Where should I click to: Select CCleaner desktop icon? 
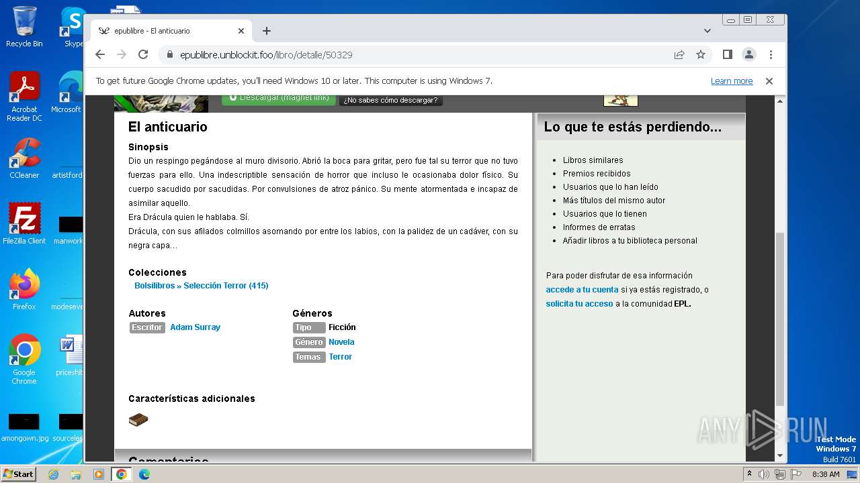[24, 158]
